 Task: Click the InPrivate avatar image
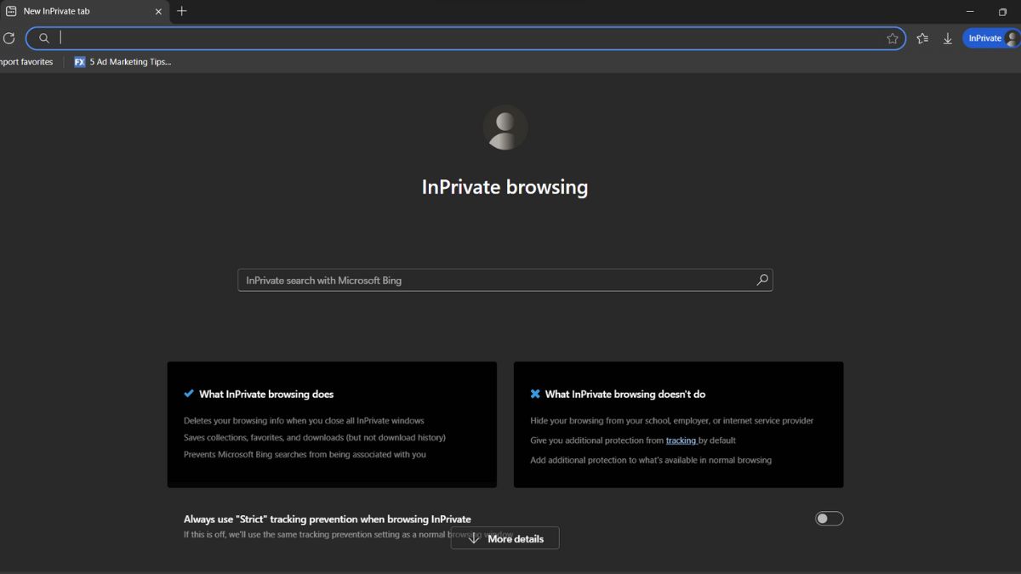point(505,128)
